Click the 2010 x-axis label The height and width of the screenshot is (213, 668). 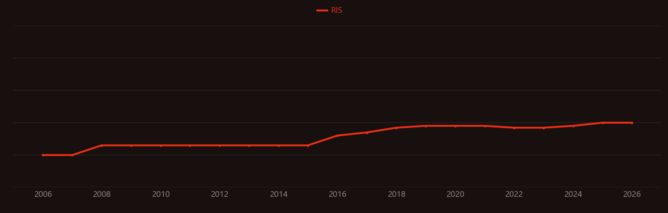point(161,194)
